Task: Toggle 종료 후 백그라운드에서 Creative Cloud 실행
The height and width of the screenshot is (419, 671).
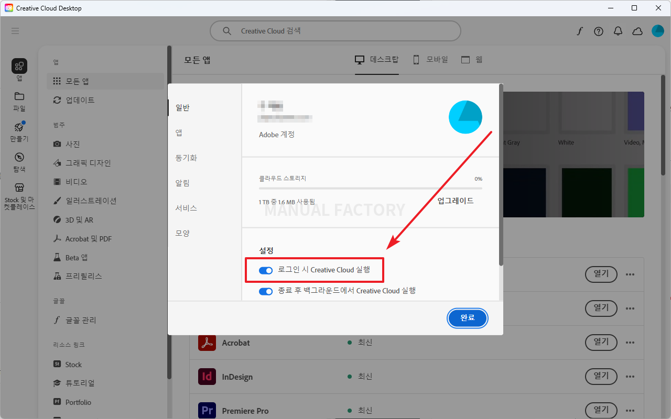Action: click(266, 291)
